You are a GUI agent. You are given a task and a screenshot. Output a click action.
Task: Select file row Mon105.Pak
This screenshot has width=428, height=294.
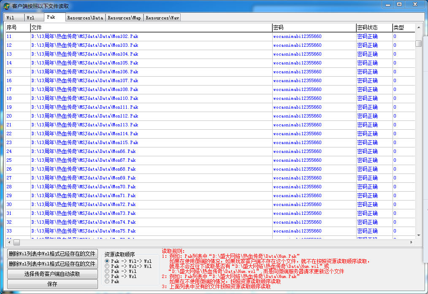(210, 63)
